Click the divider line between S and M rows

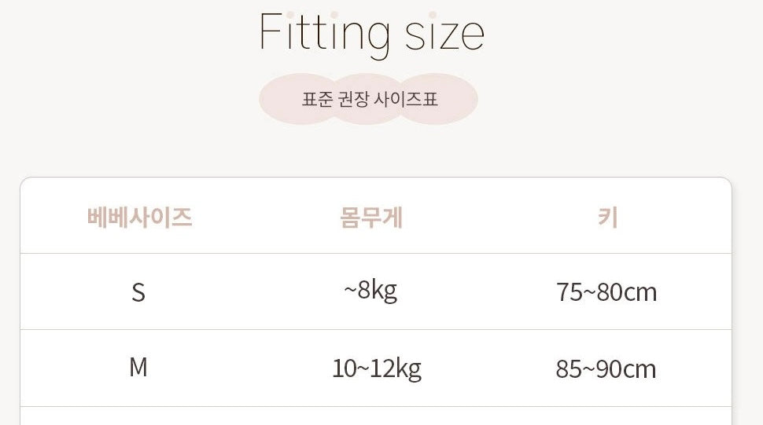pyautogui.click(x=376, y=330)
